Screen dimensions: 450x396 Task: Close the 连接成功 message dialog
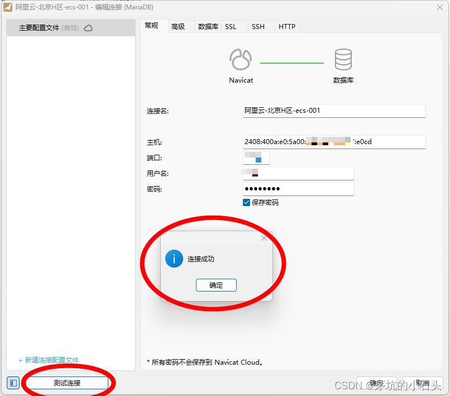[264, 238]
